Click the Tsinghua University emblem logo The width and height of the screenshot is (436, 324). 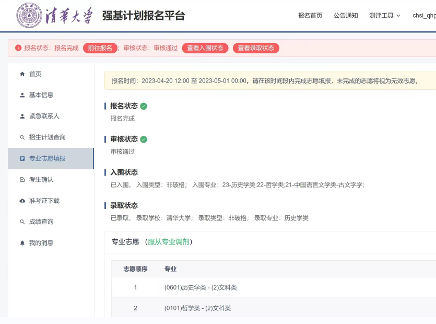coord(30,16)
